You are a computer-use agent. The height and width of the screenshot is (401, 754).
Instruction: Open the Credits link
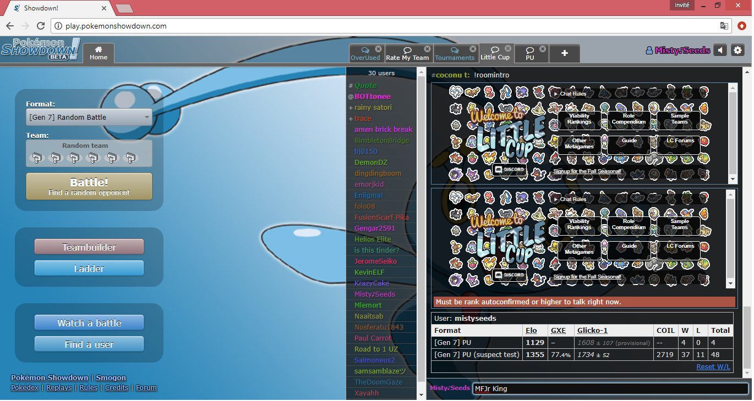pyautogui.click(x=117, y=387)
